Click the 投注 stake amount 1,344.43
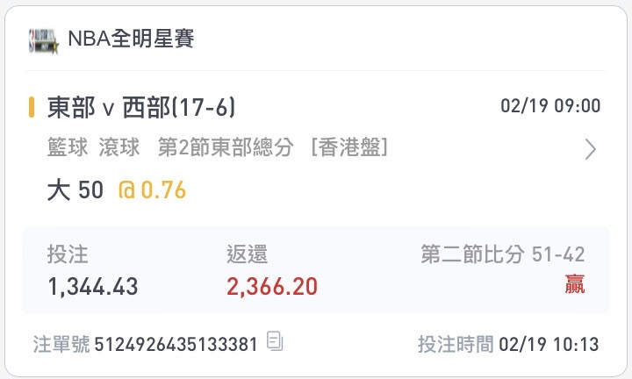Screen dimensions: 632x379 [x=93, y=287]
